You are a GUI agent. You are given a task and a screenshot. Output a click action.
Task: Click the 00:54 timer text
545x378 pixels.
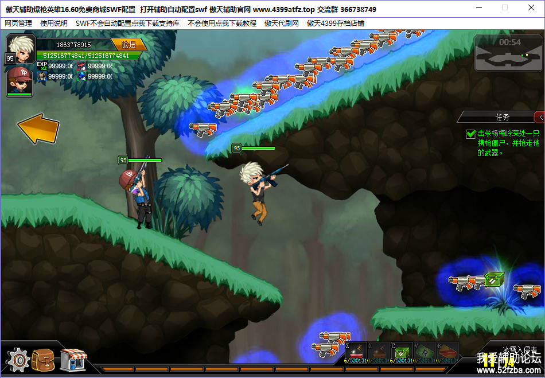click(x=510, y=42)
